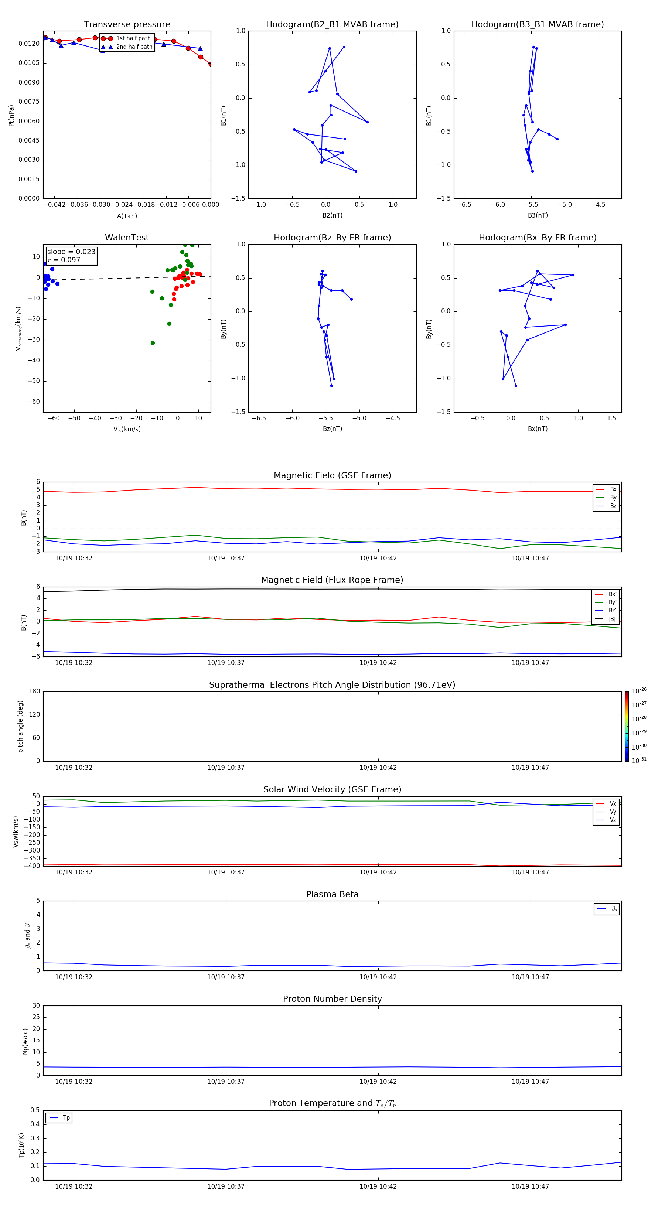Click the "Solar Wind Velocity (GSE Frame)" title
665x1219 pixels.
[x=332, y=790]
